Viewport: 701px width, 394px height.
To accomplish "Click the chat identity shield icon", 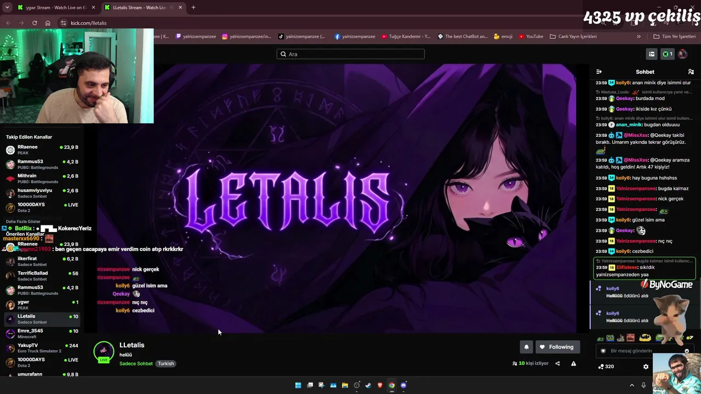I will click(x=604, y=351).
